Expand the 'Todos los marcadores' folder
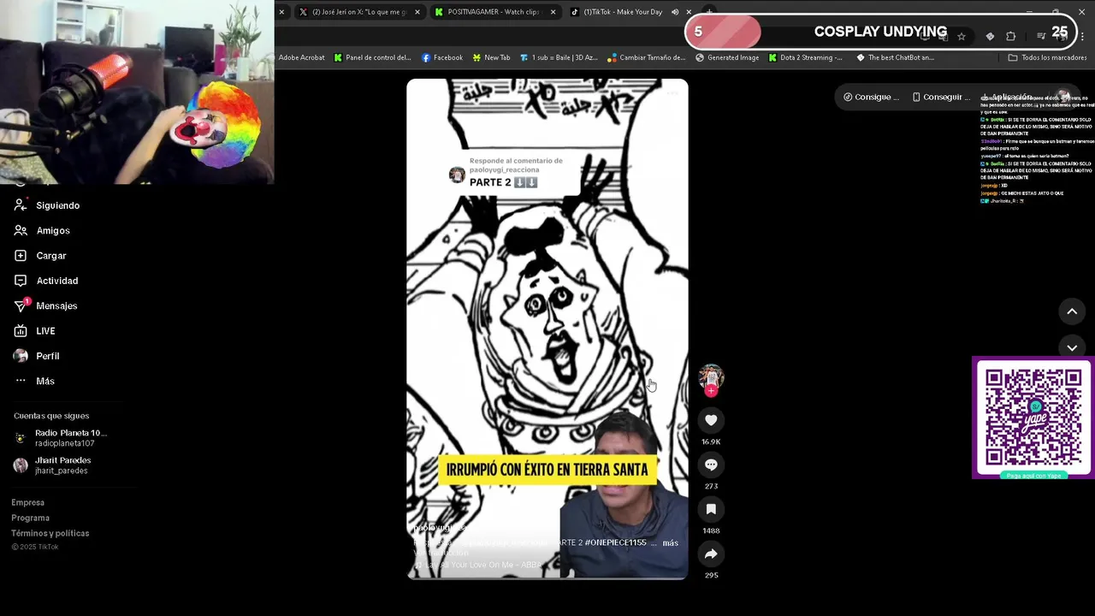 pos(1047,57)
